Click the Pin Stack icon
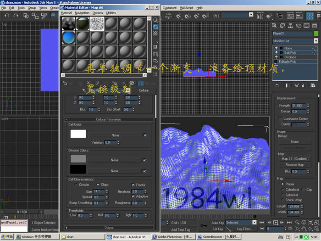The image size is (321, 241). 277,85
